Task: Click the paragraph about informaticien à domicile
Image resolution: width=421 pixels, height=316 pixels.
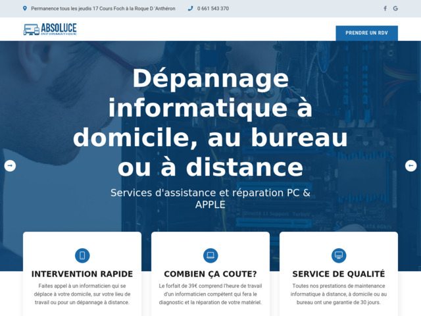Action: pos(82,294)
